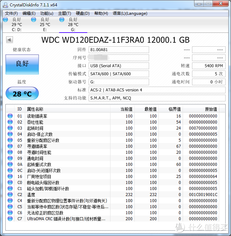
Task: Click the blurred 序列号 serial number field
Action: 119,58
